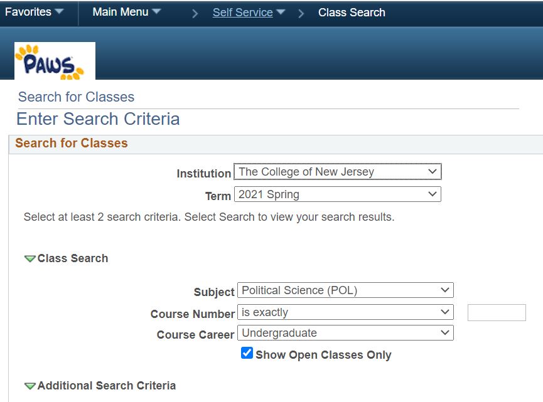This screenshot has width=543, height=402.
Task: Click the Show Open Classes Only label
Action: click(x=323, y=354)
